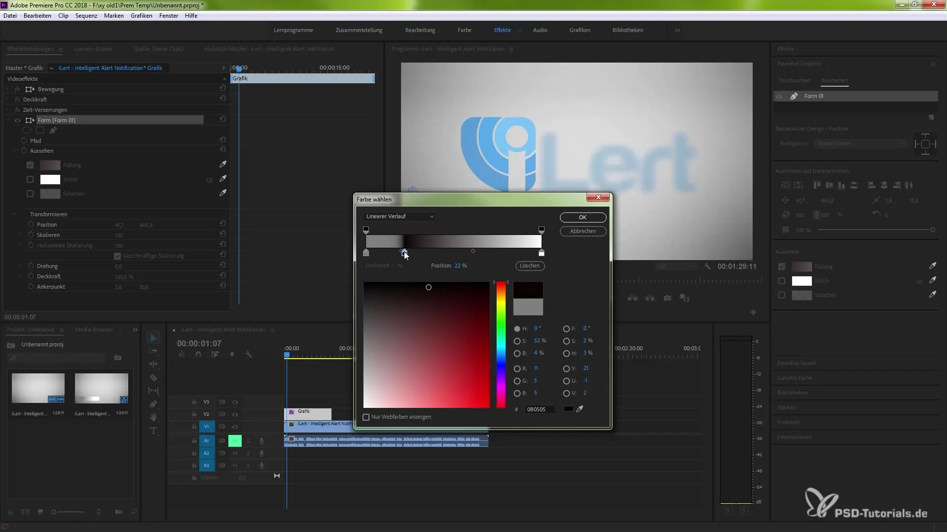947x532 pixels.
Task: Open the Einfügen in Video-Frame dropdown
Action: pos(861,143)
